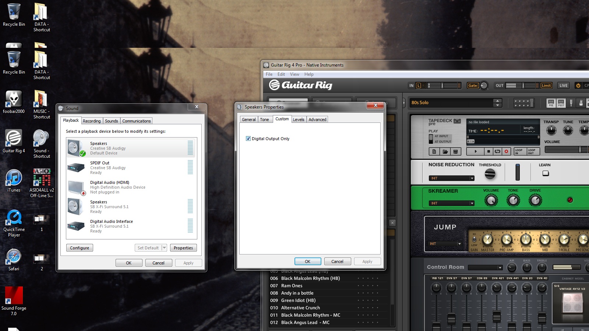589x331 pixels.
Task: Select the Creative SB Audigy Speakers default device
Action: point(131,148)
